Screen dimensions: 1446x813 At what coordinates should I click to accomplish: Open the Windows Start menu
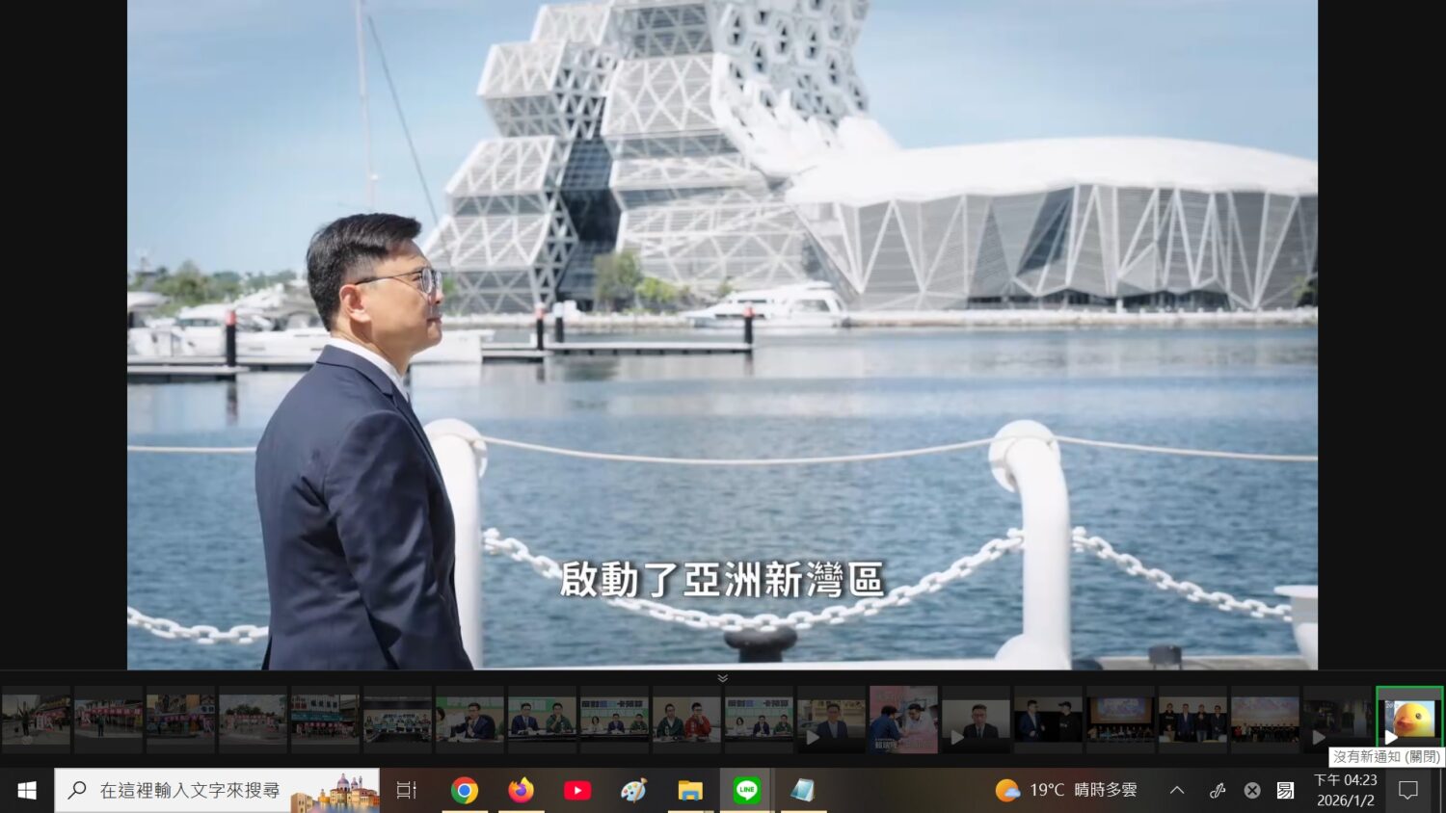point(27,791)
